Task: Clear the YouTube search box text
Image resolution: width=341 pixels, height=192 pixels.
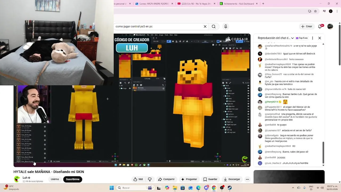Action: click(205, 26)
